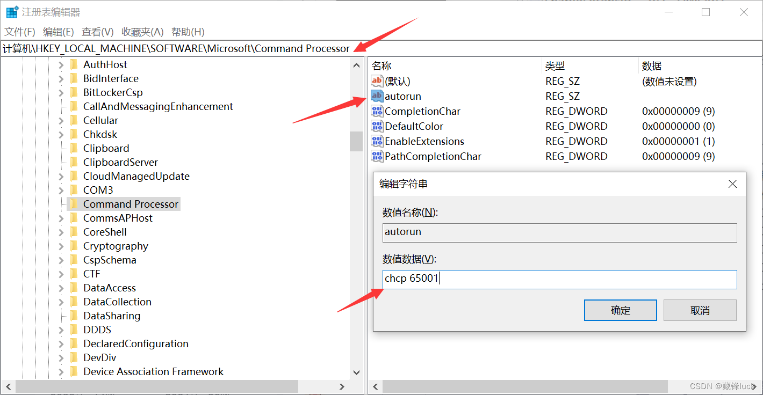Open the 收藏夹(A) menu
This screenshot has width=763, height=395.
(142, 32)
